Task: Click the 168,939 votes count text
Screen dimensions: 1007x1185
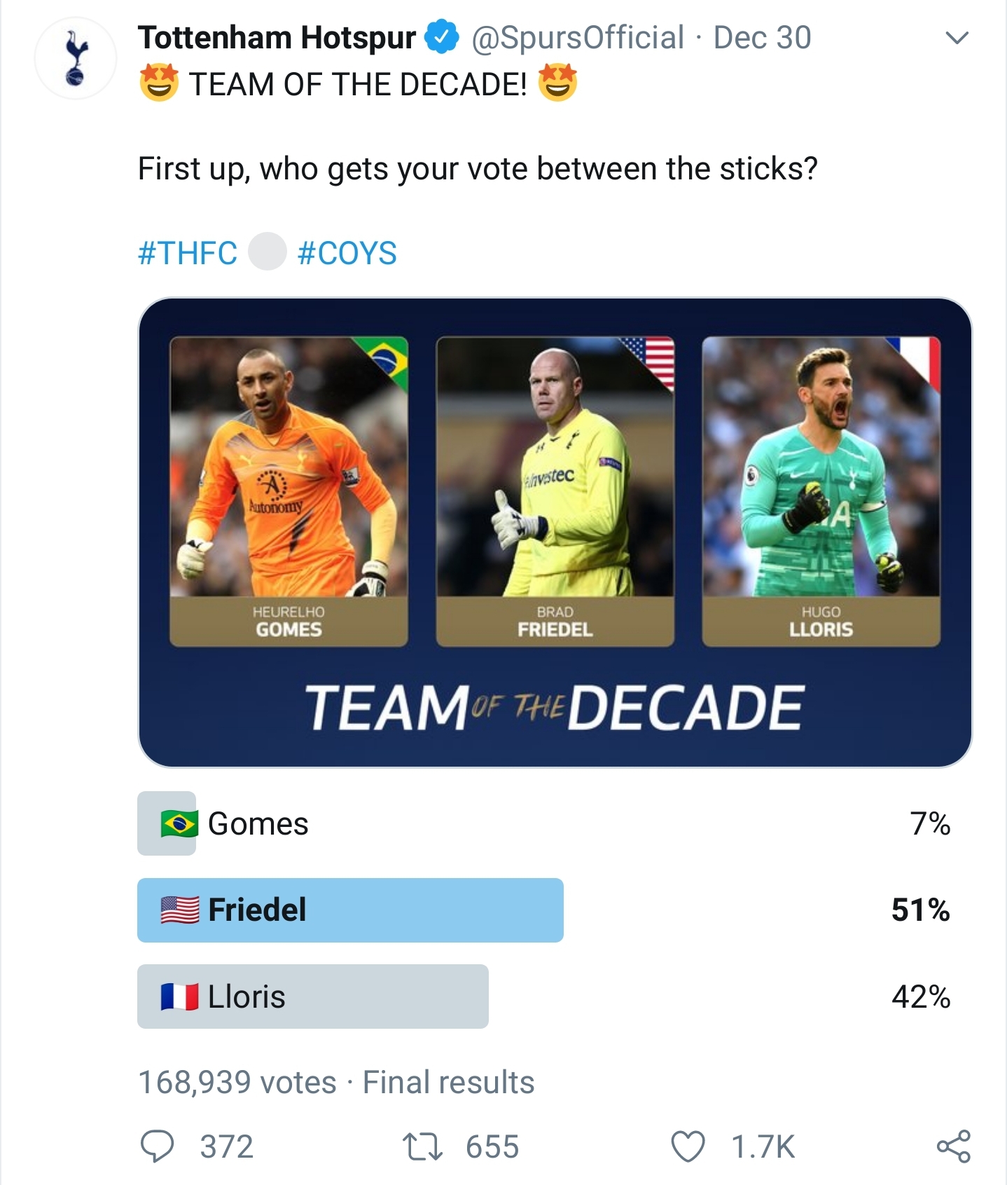Action: tap(237, 1082)
